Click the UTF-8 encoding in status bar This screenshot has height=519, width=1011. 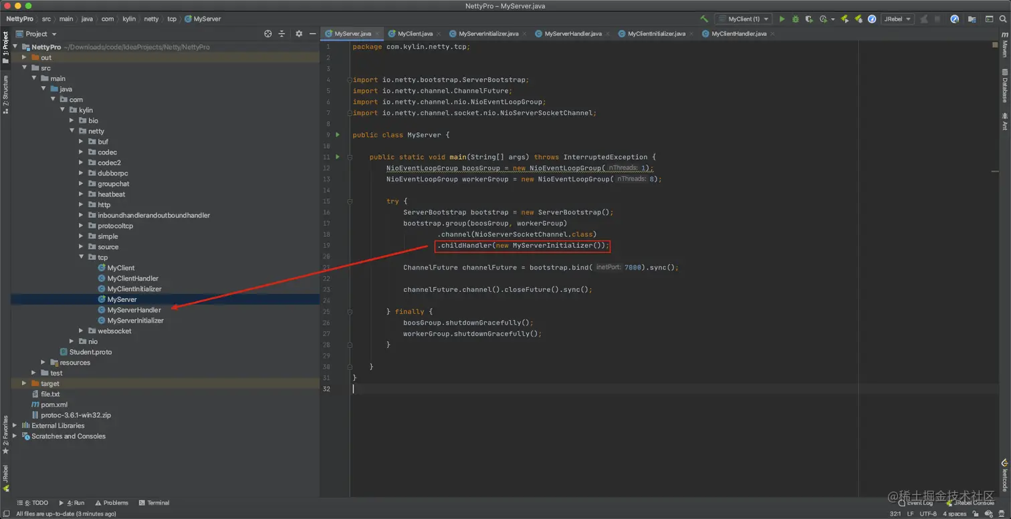click(x=928, y=514)
